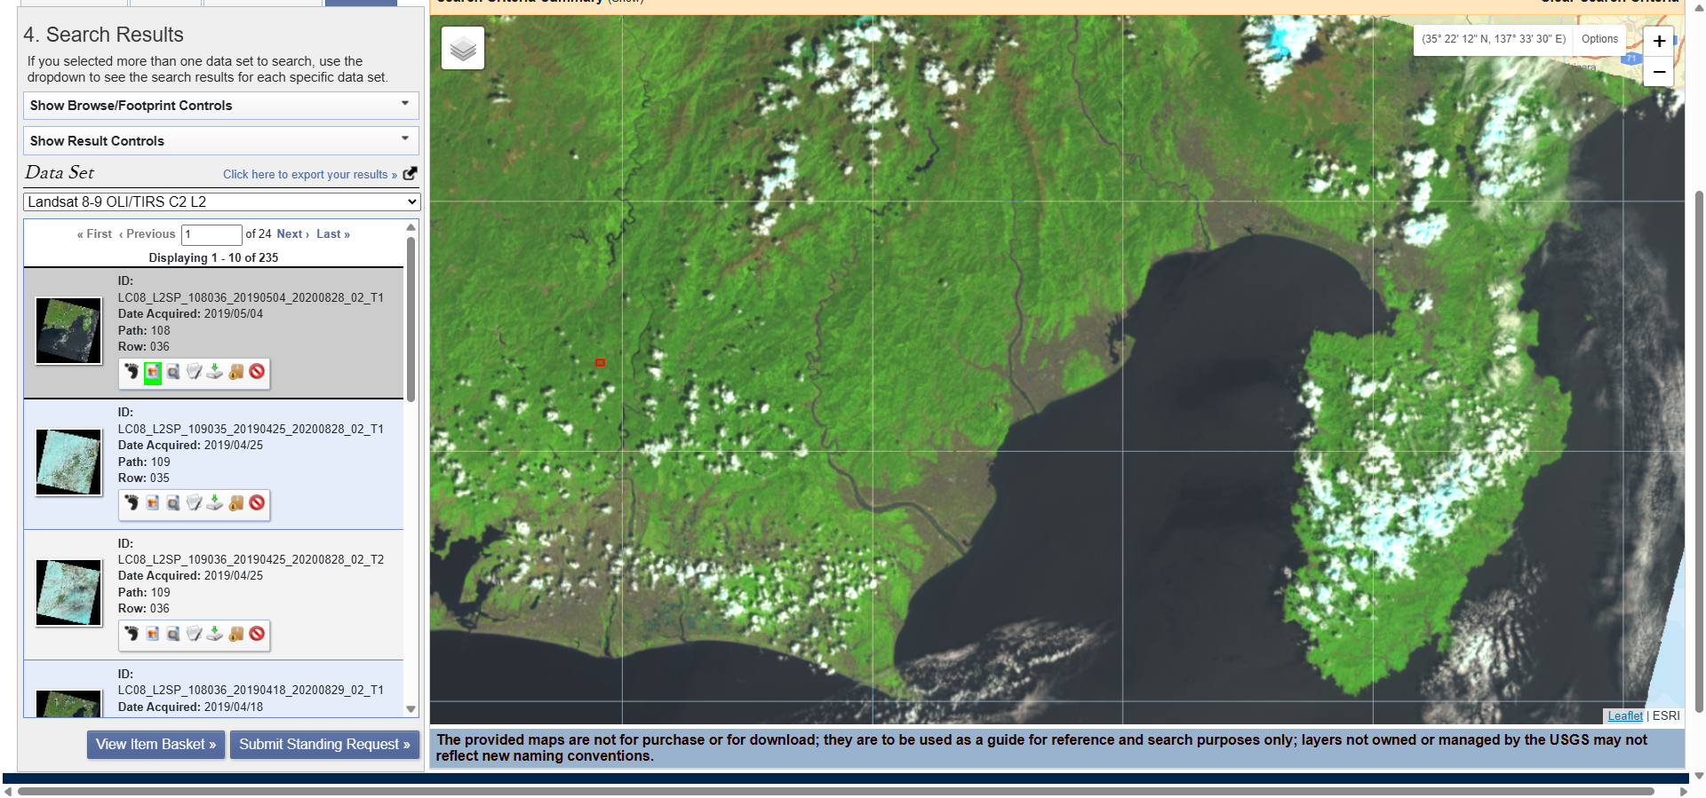
Task: Expand Show Result Controls
Action: click(220, 141)
